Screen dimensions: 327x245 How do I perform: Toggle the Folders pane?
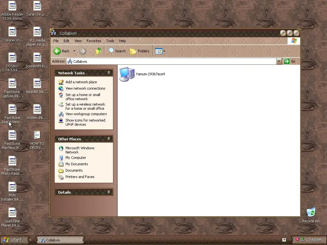(x=140, y=51)
